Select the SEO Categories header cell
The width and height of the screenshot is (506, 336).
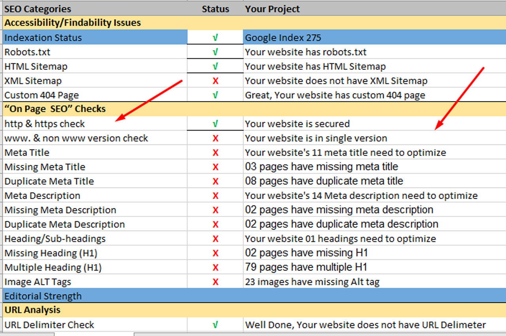pyautogui.click(x=38, y=9)
